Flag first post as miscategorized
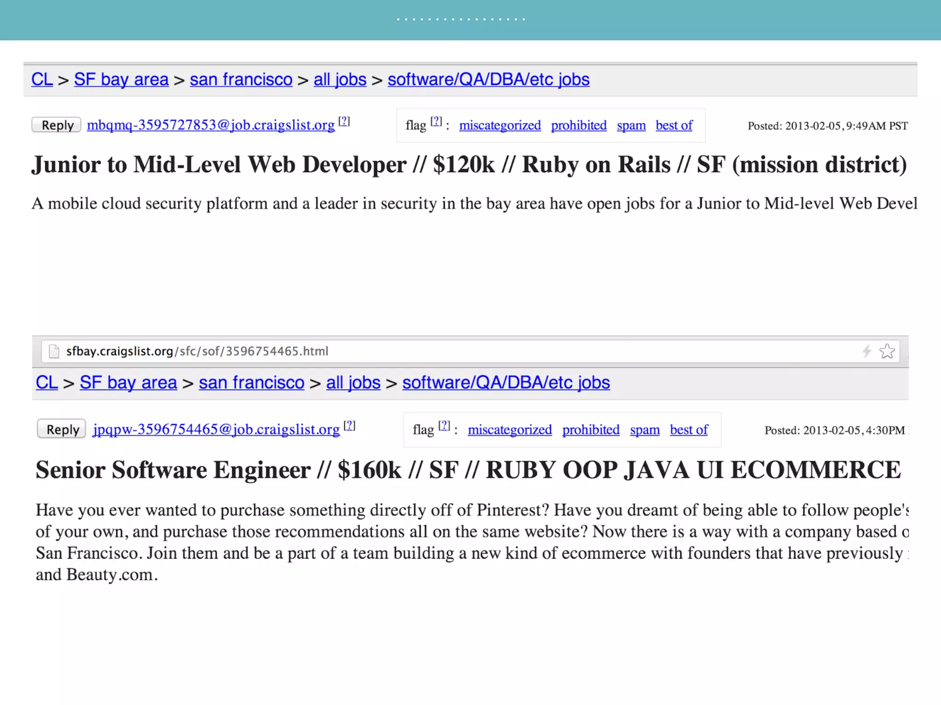Screen dimensions: 941x705 coord(500,125)
